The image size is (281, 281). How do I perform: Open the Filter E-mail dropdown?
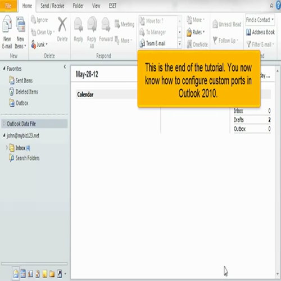click(x=260, y=44)
